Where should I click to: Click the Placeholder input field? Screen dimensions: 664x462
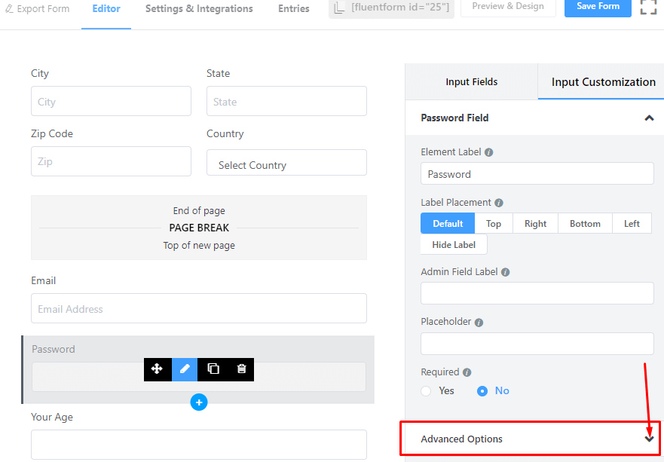point(537,344)
